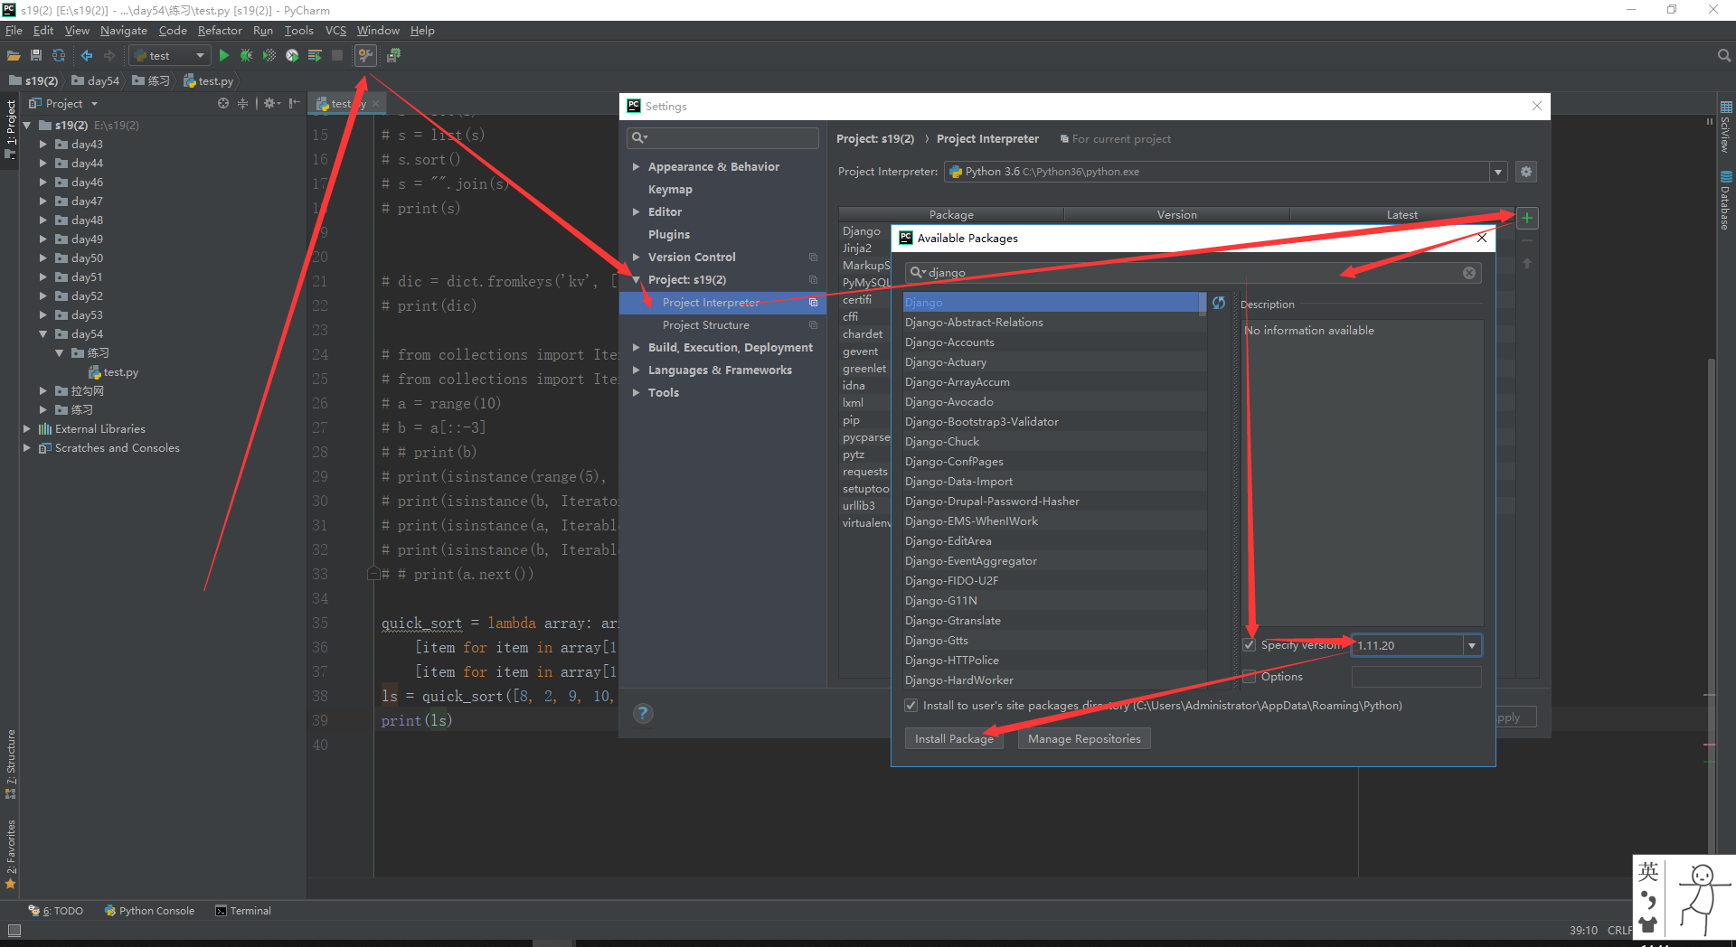Click the Back navigation arrow
The image size is (1736, 947).
(x=87, y=56)
